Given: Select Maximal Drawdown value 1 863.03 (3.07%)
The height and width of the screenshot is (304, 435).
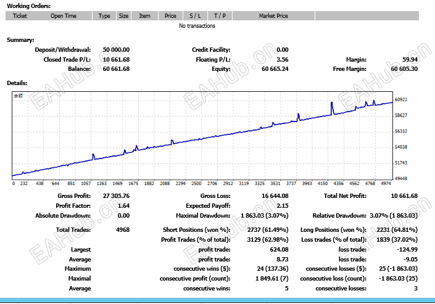Looking at the screenshot, I should tap(264, 216).
